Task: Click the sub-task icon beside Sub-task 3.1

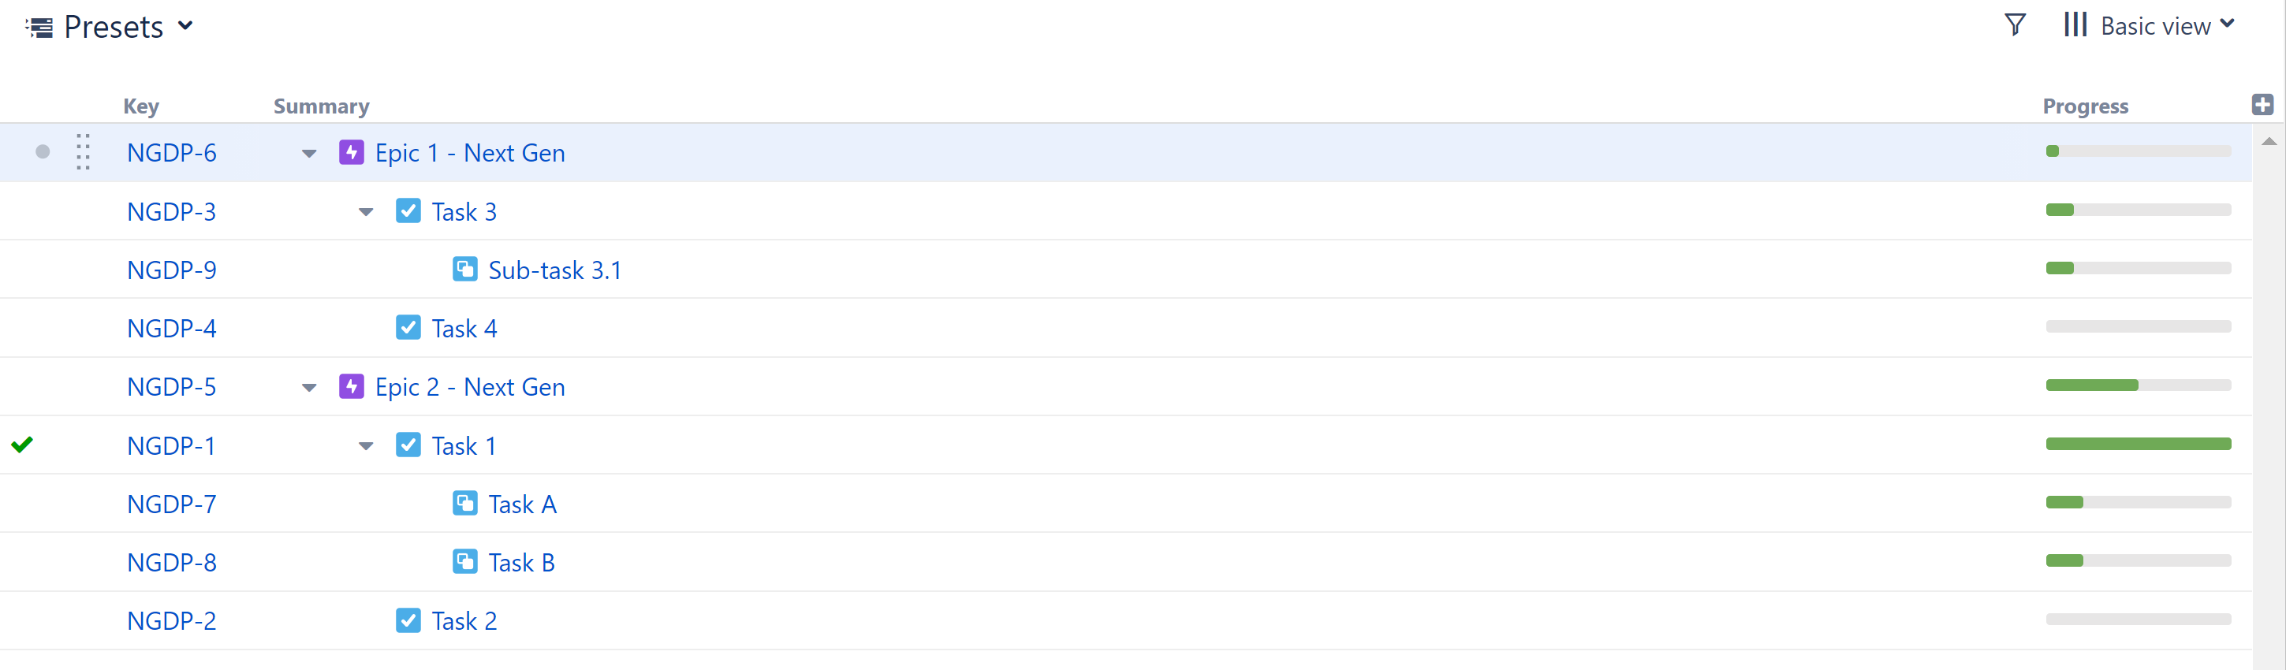Action: tap(465, 269)
